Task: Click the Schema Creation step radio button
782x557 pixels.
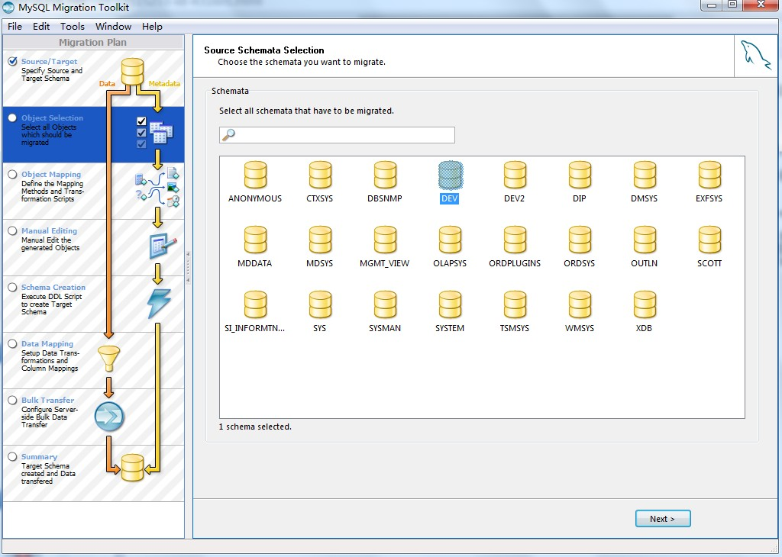Action: point(12,288)
